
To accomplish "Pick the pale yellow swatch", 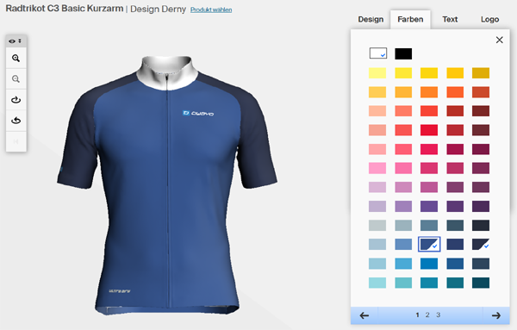I will pyautogui.click(x=377, y=73).
